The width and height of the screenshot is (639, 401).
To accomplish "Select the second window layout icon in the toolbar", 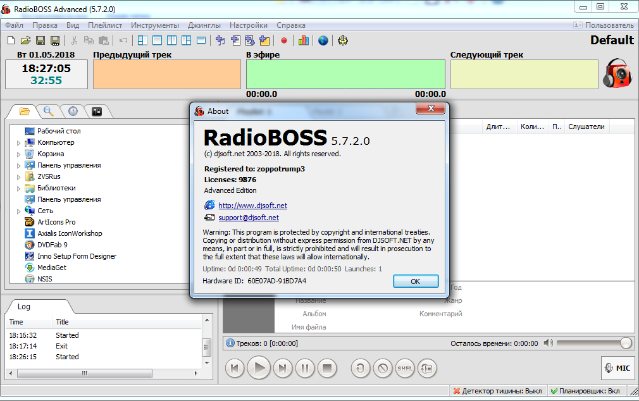I will pyautogui.click(x=157, y=40).
